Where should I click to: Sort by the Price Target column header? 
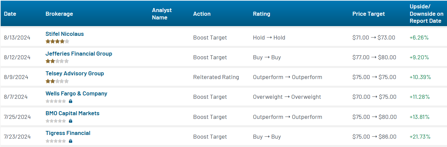tap(369, 14)
